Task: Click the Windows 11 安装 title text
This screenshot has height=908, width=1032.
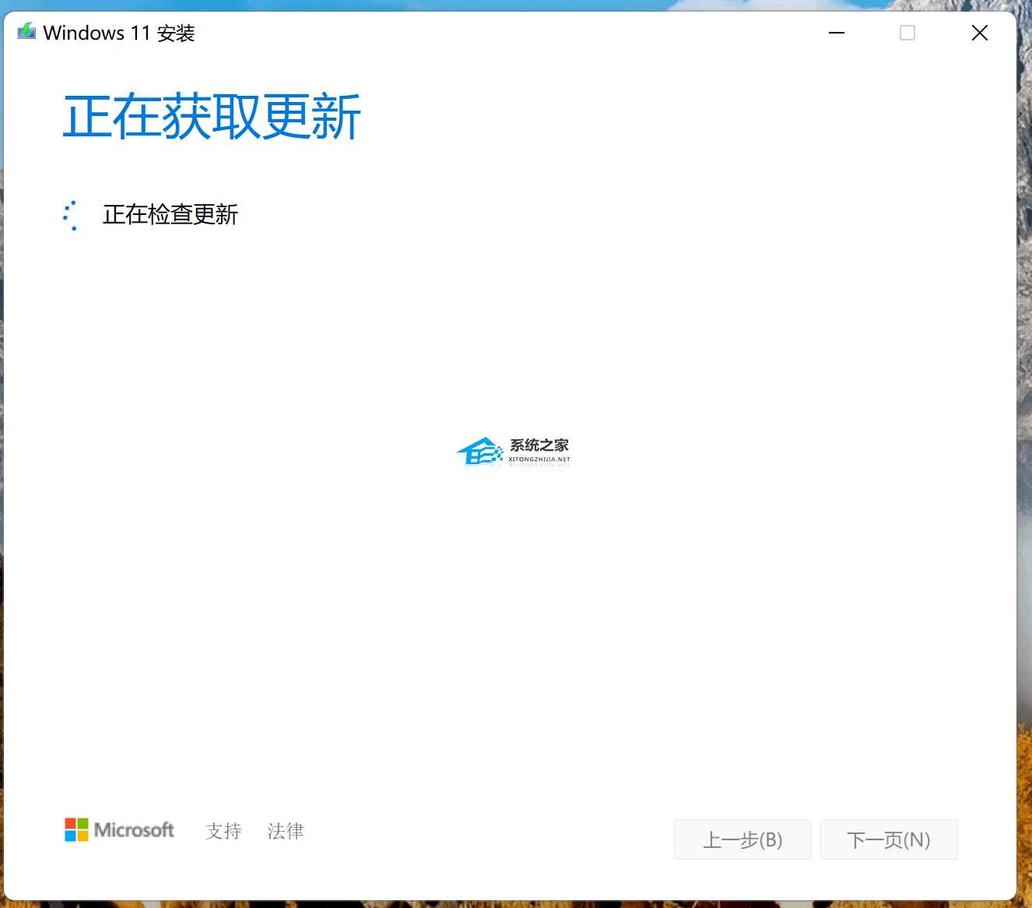Action: (x=118, y=33)
